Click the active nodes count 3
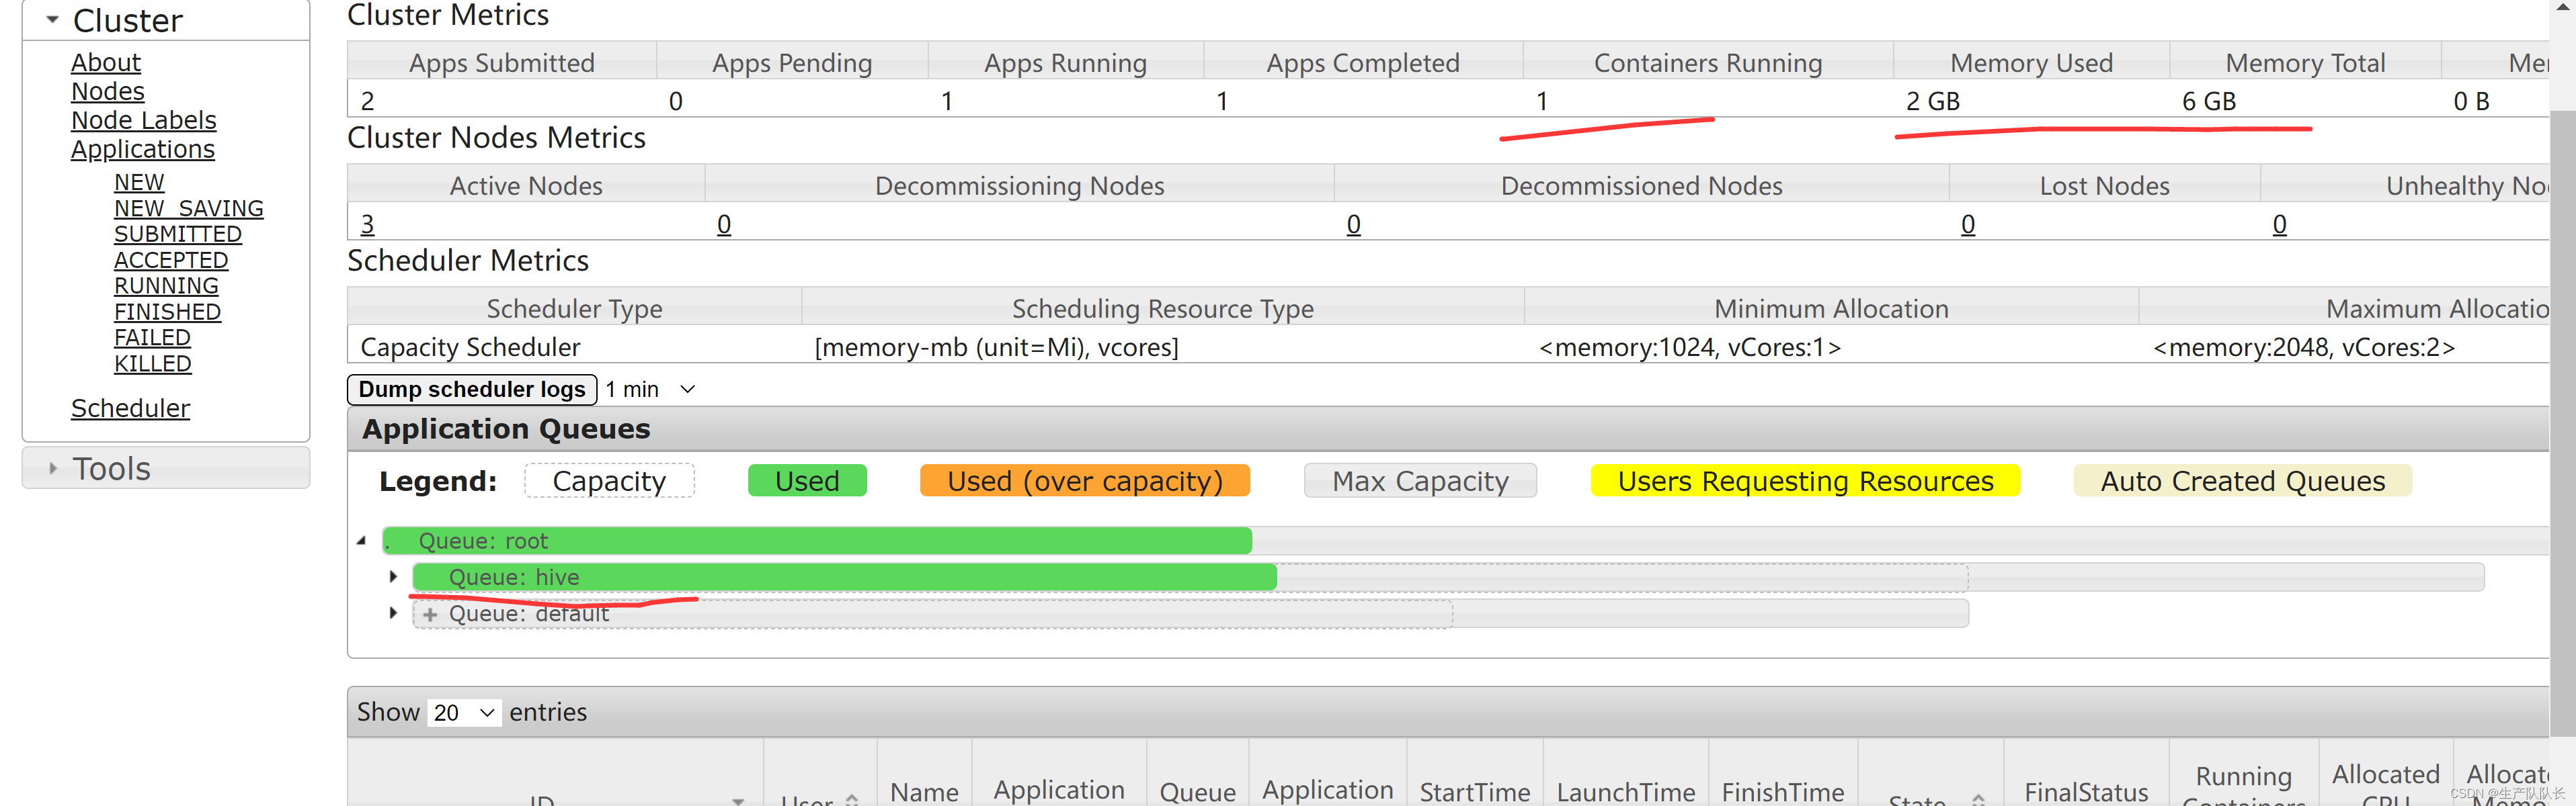2576x806 pixels. coord(367,225)
